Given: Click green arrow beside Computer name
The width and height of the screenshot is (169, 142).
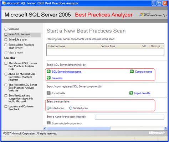Looking at the screenshot, I should [132, 71].
